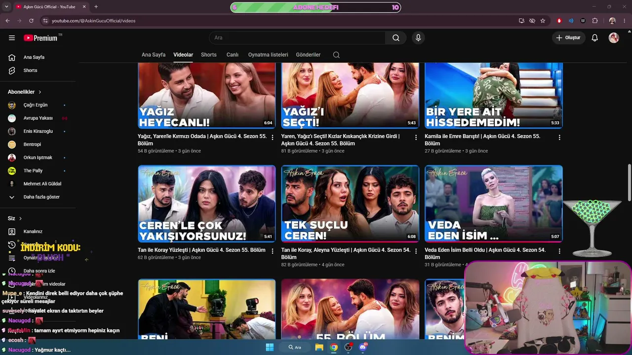Click the Aşkın Gücü Official browser tab
Image resolution: width=632 pixels, height=355 pixels.
pos(49,7)
